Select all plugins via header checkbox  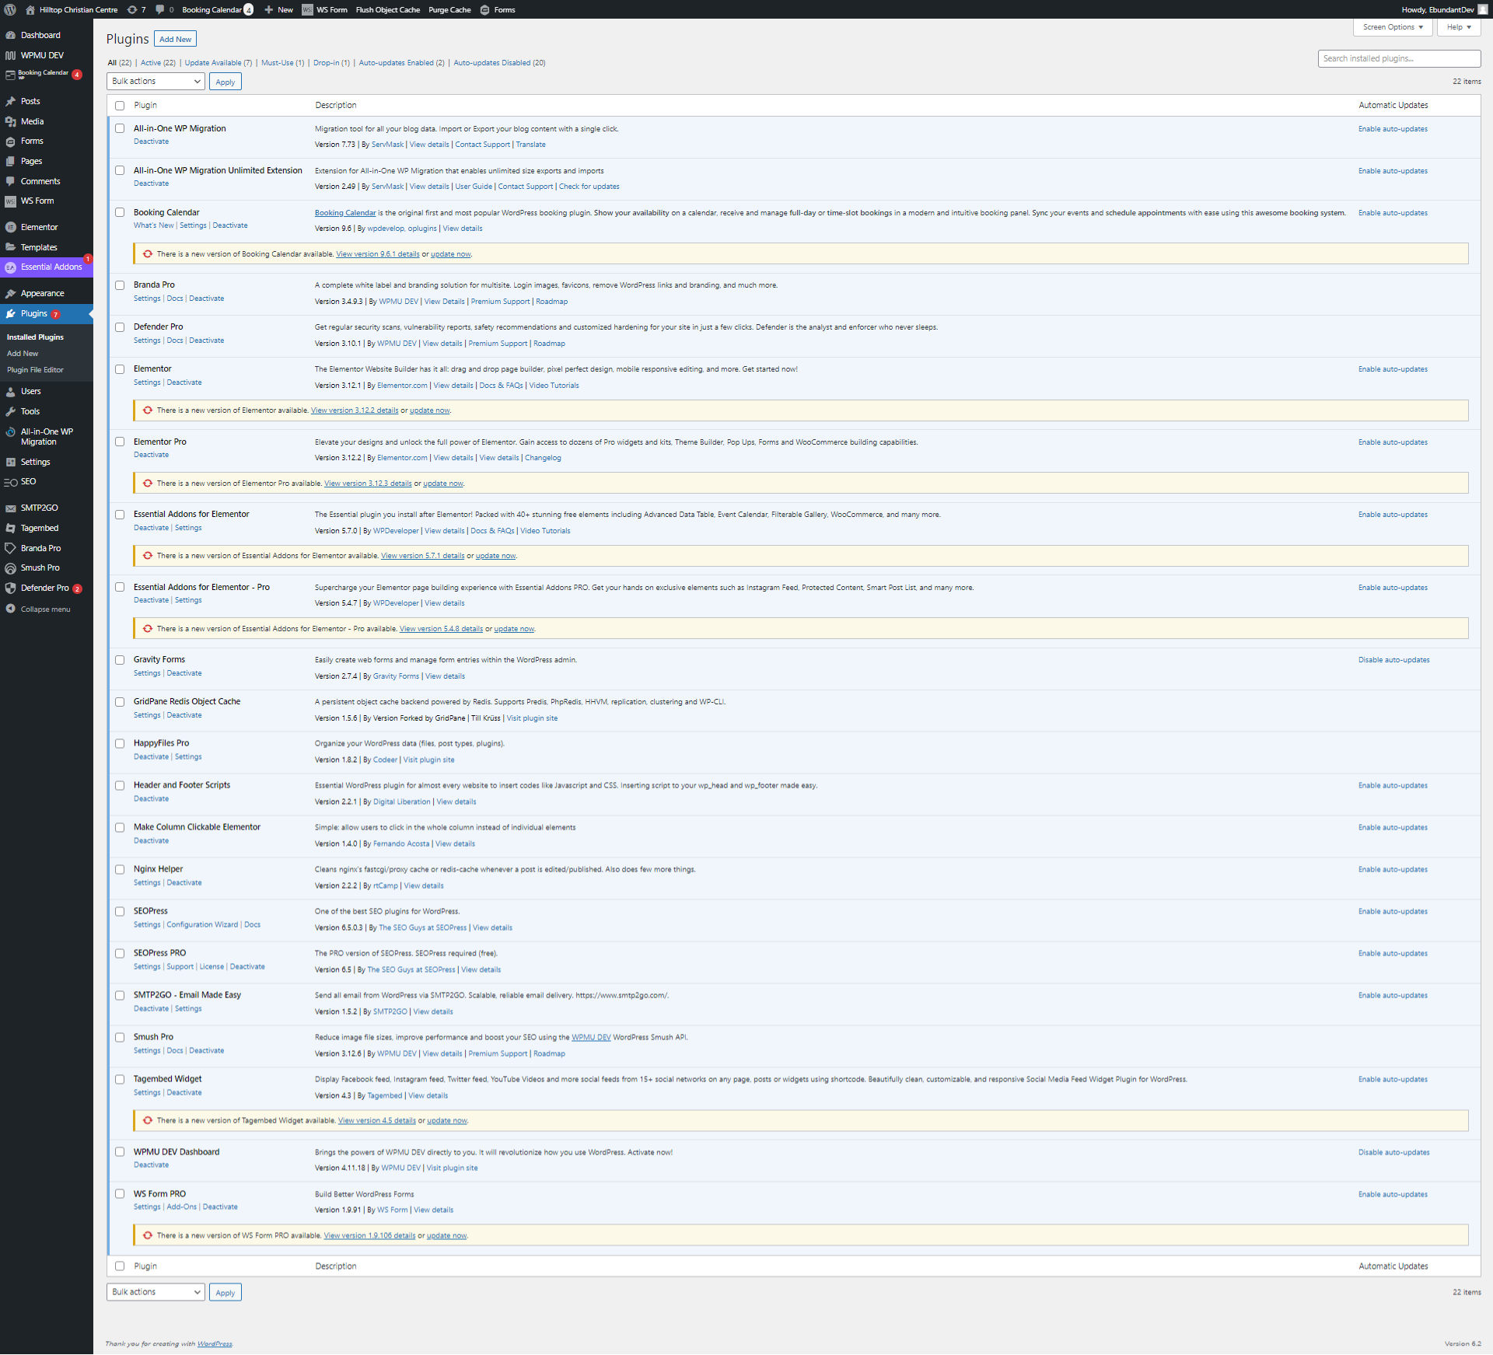120,106
